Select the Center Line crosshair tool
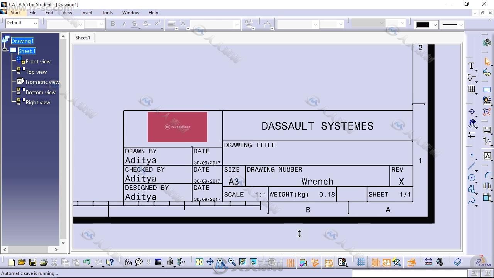This screenshot has height=278, width=494. [472, 112]
